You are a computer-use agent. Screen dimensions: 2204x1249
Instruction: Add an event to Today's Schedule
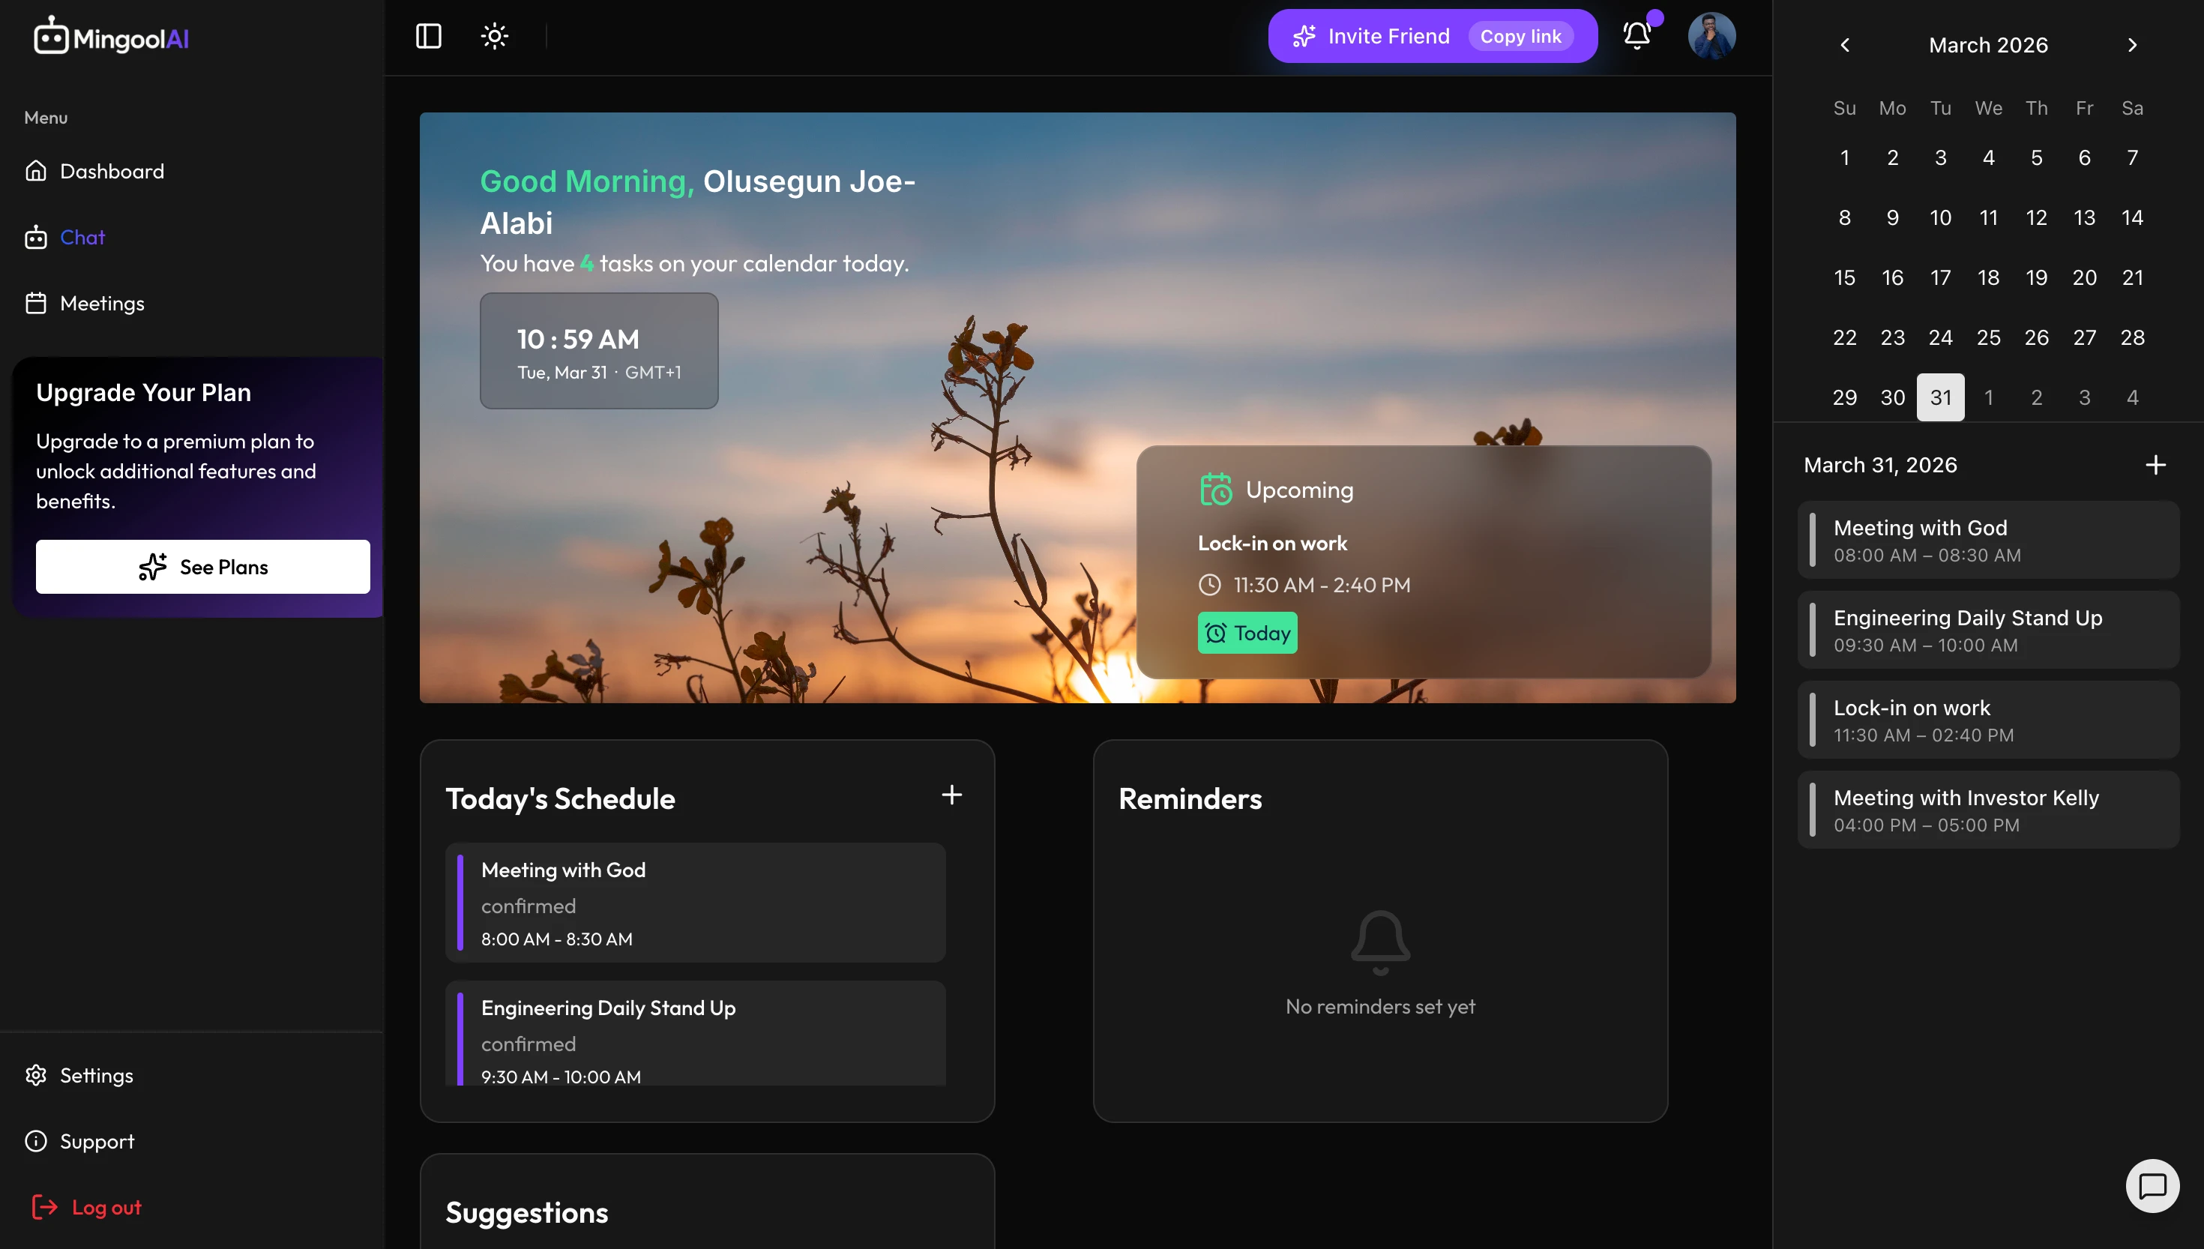951,795
